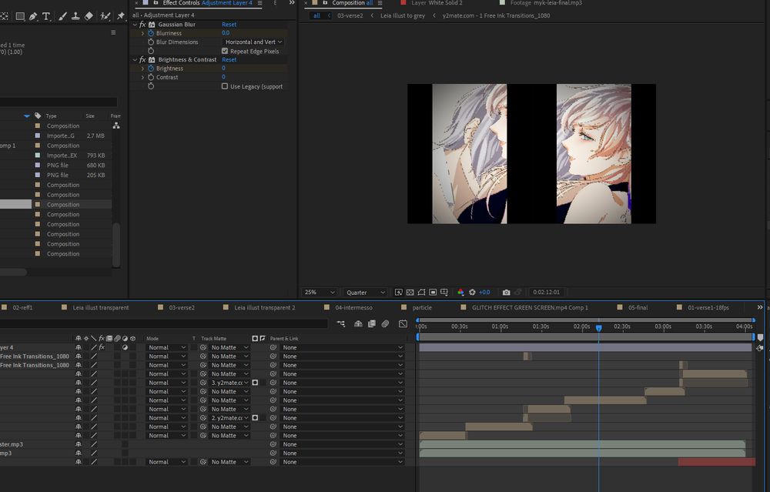Viewport: 770px width, 492px height.
Task: Reset the Brightness & Contrast effect
Action: point(229,59)
